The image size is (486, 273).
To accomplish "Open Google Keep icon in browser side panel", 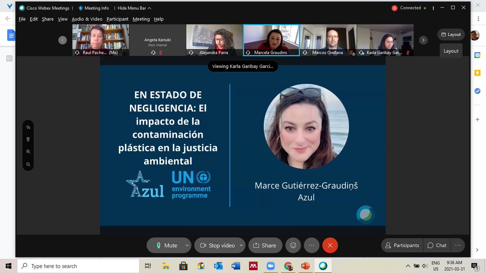I will coord(477,73).
